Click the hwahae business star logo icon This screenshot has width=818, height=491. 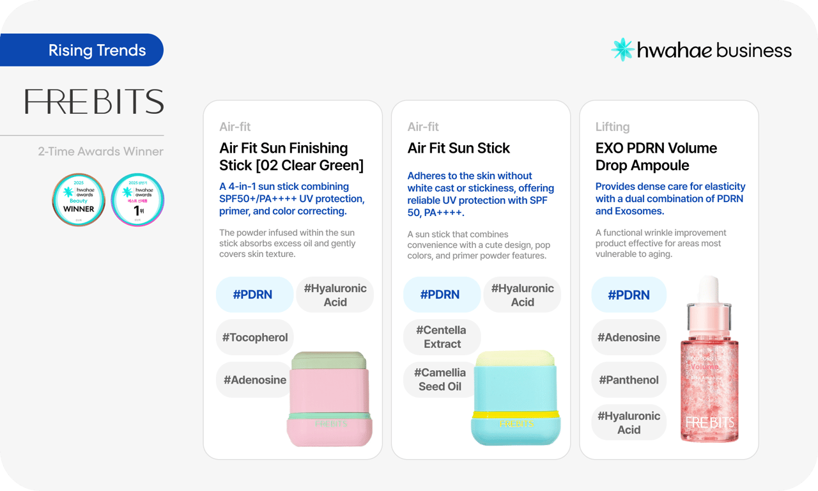click(x=622, y=50)
